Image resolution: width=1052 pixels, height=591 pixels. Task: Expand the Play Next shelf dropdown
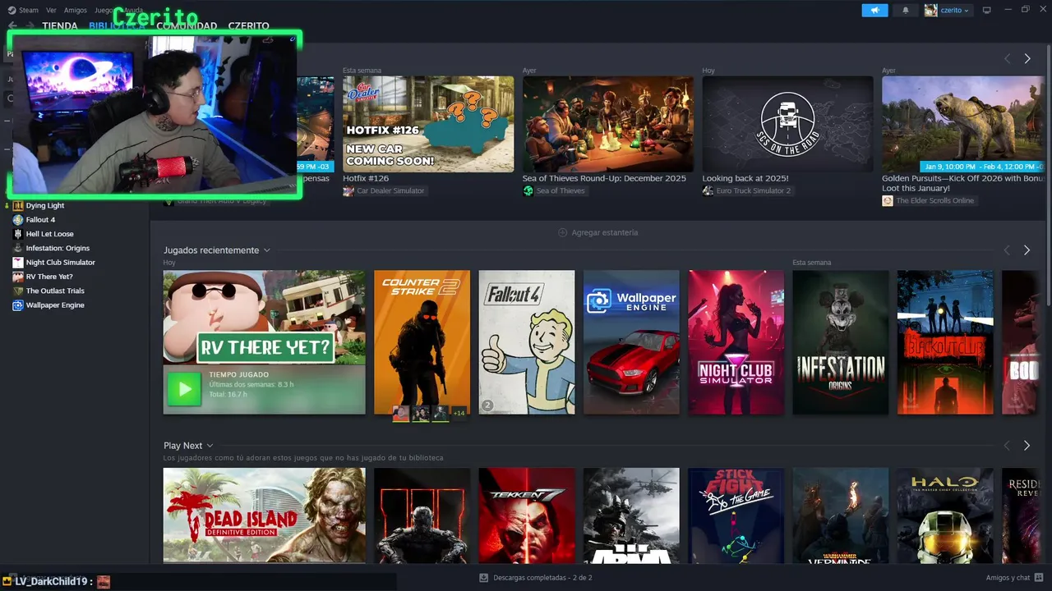[x=210, y=446]
